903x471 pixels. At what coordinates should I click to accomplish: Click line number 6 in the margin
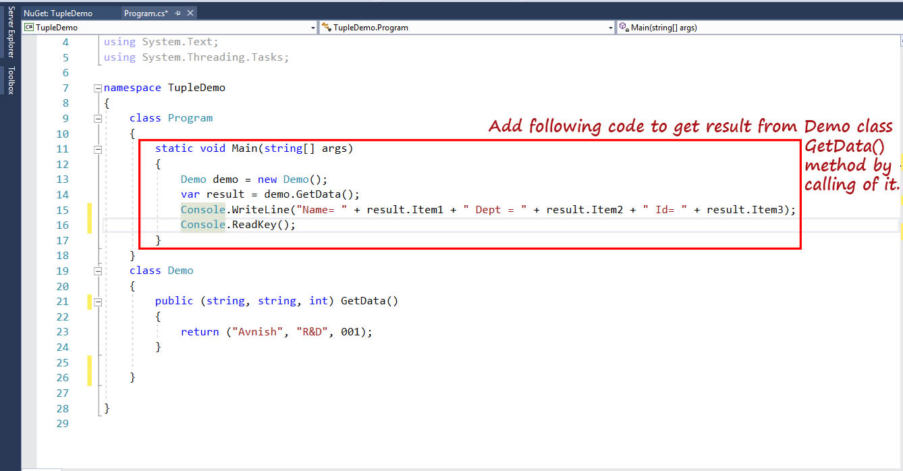click(x=65, y=73)
